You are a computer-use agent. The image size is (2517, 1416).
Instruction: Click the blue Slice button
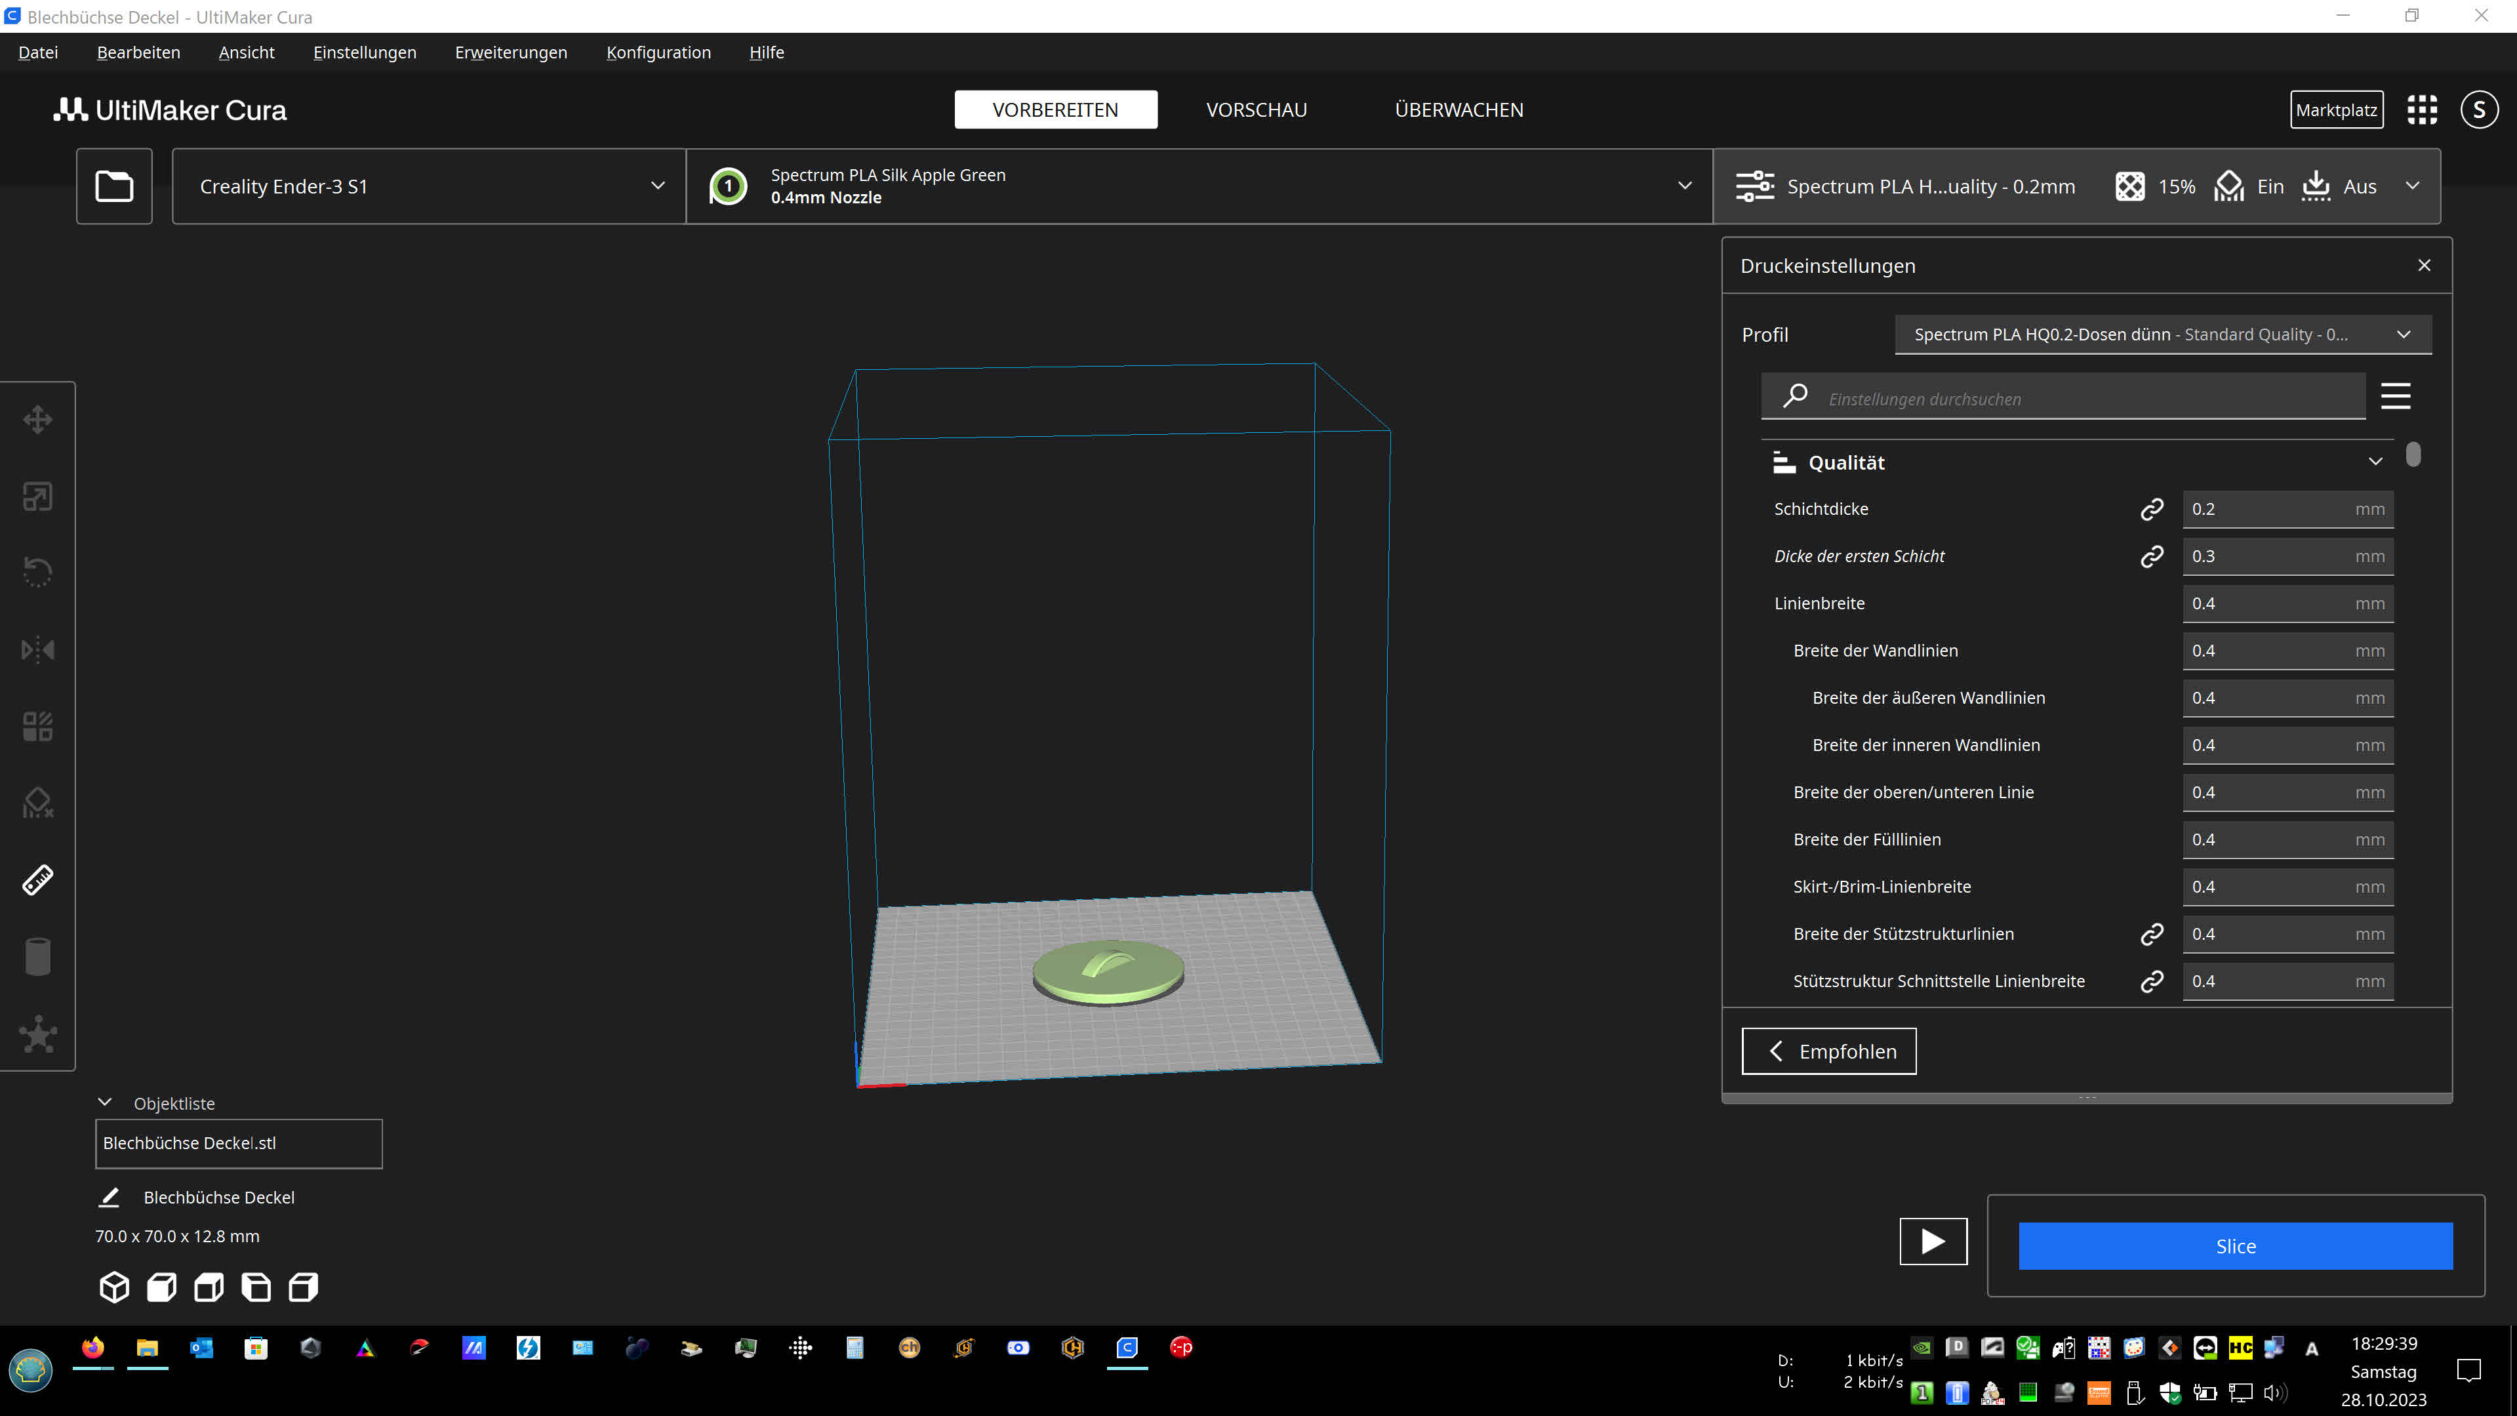click(2236, 1246)
